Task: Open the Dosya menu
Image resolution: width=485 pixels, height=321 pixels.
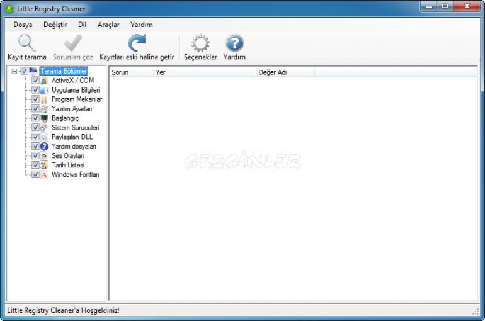Action: coord(23,25)
